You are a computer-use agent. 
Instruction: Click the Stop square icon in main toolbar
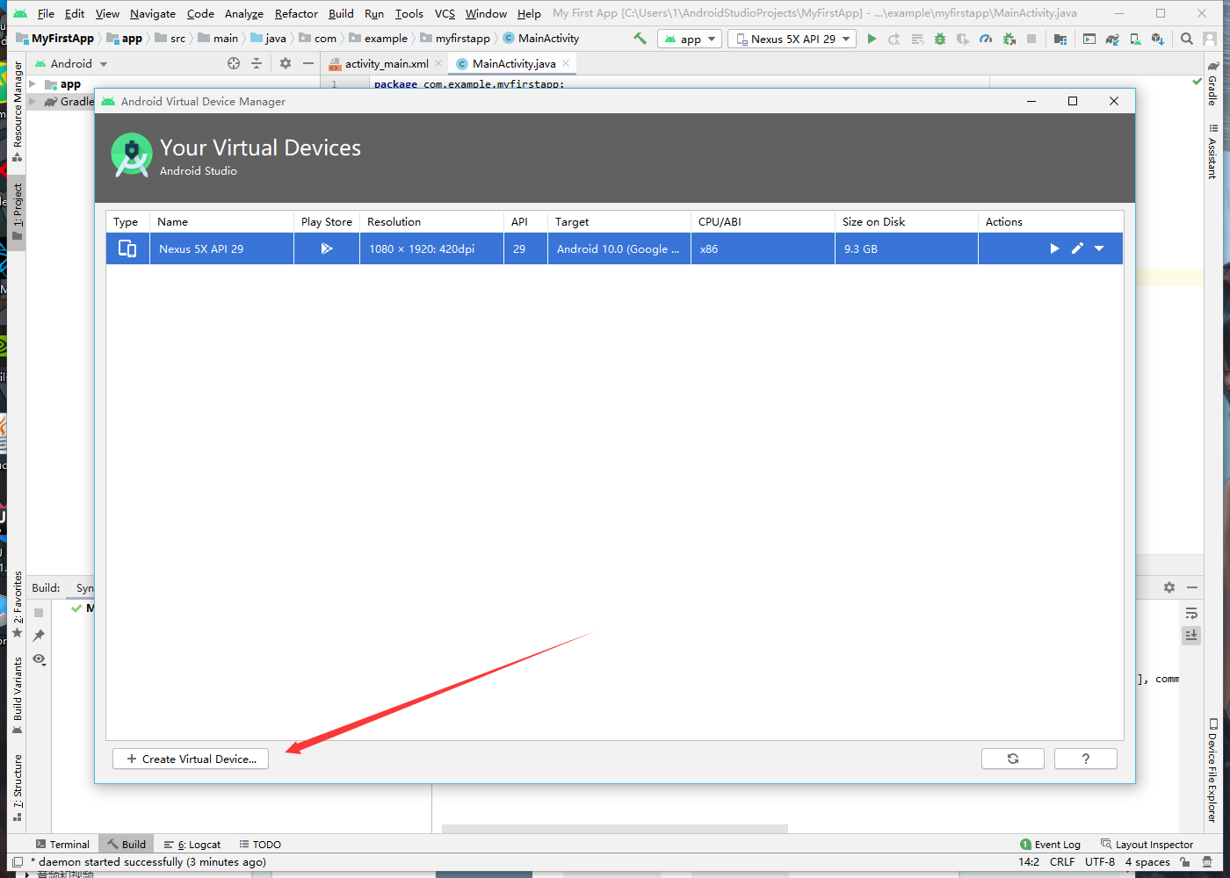1031,39
